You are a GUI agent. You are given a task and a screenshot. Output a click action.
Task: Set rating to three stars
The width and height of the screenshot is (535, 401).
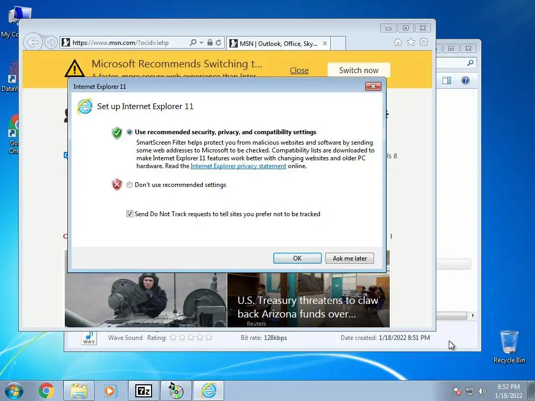[x=191, y=338]
